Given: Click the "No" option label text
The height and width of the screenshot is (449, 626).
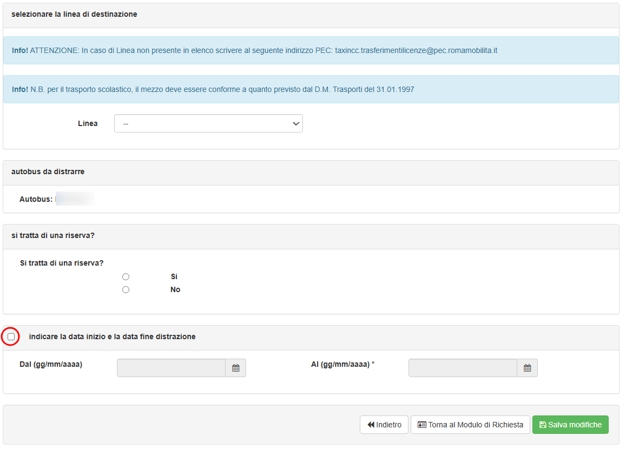Looking at the screenshot, I should [175, 290].
